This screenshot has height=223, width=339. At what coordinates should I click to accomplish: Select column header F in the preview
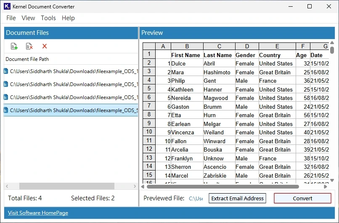pos(303,46)
